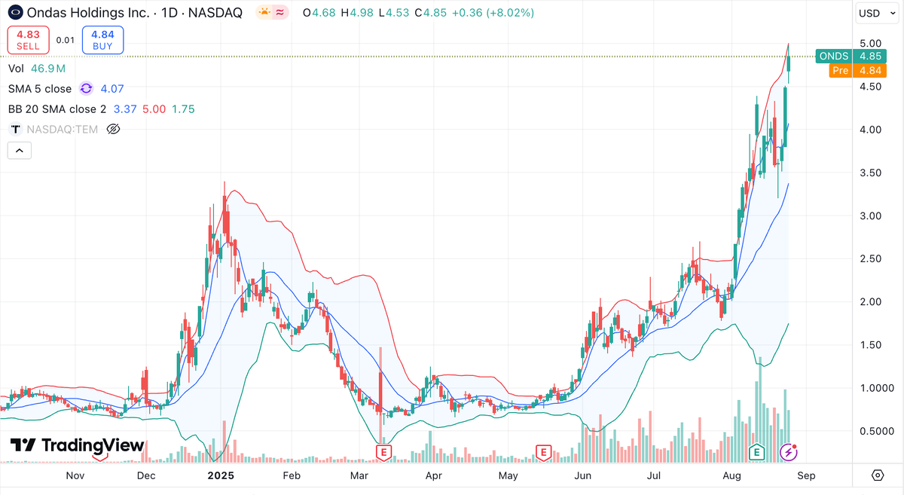The height and width of the screenshot is (495, 904).
Task: Click the Jun label on time axis
Action: click(x=583, y=475)
